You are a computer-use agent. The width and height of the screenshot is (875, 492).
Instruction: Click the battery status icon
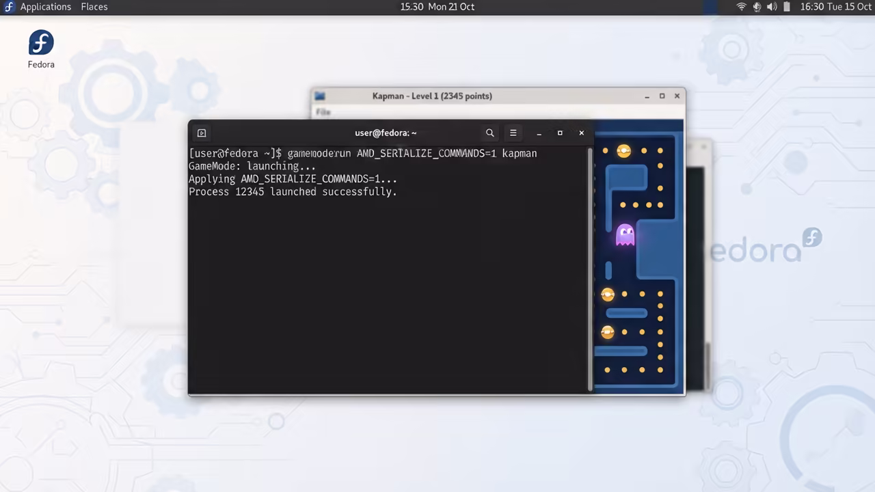click(787, 7)
